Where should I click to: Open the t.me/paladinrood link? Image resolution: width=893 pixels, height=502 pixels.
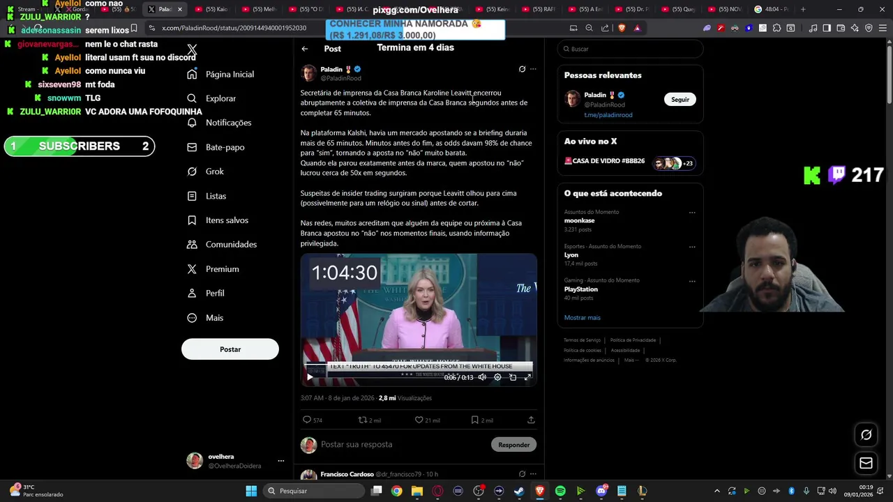pyautogui.click(x=608, y=115)
